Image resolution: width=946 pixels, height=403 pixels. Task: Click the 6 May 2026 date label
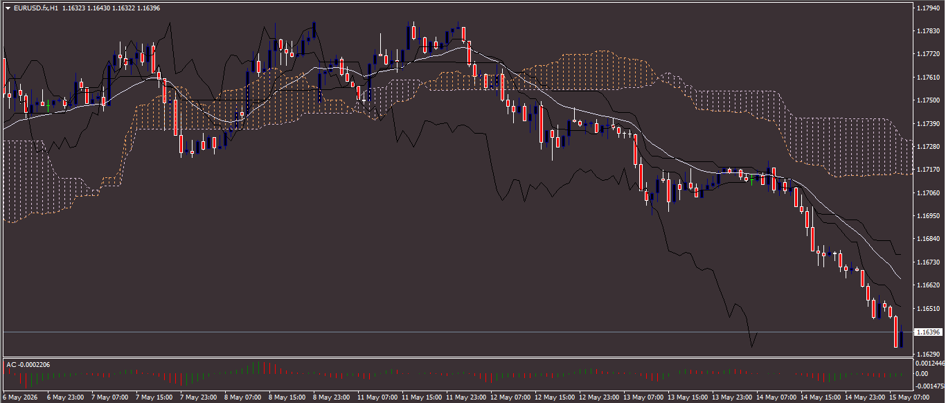pyautogui.click(x=21, y=398)
